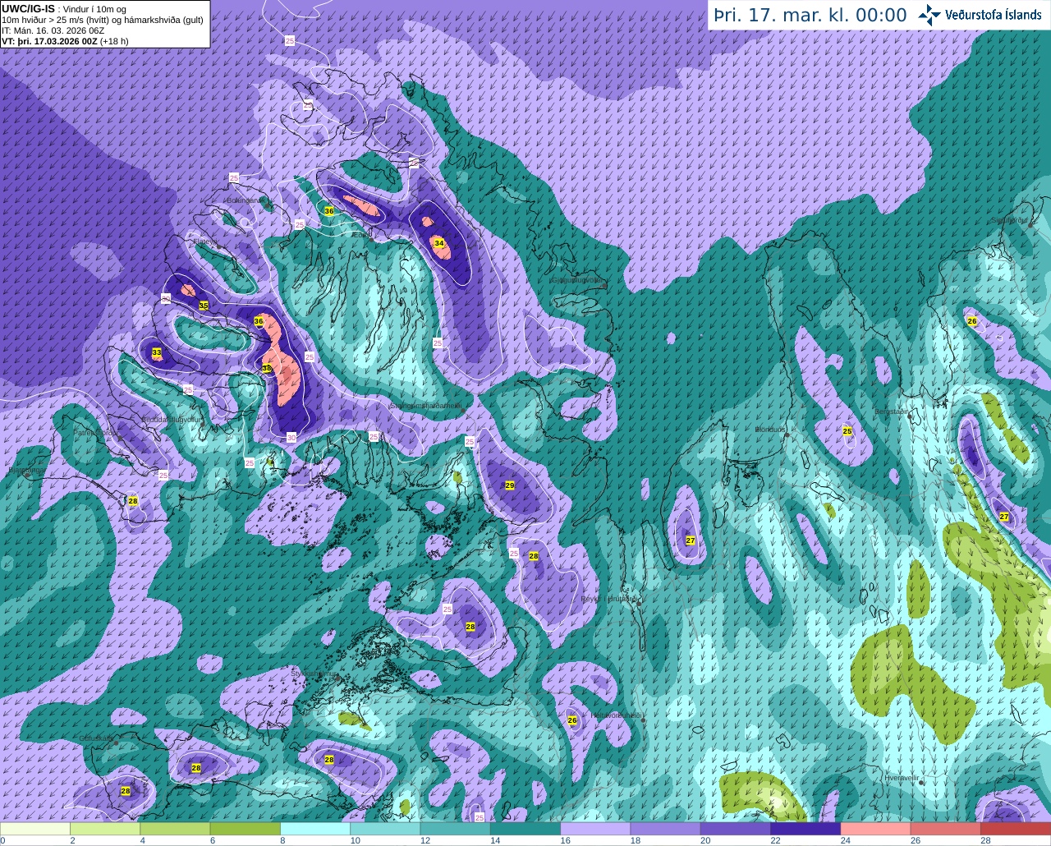Click the pale yellow 0–2 m/s legend swatch
The width and height of the screenshot is (1051, 846).
35,829
